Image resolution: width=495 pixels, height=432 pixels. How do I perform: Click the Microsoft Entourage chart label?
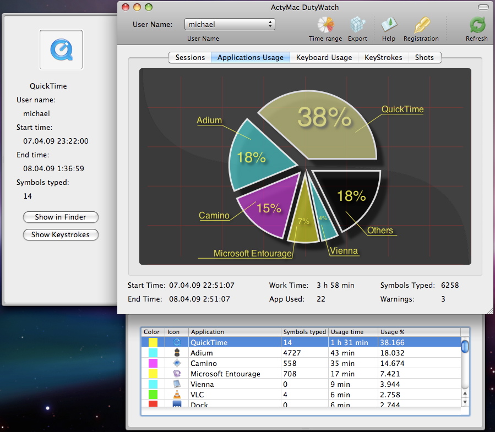tap(253, 253)
